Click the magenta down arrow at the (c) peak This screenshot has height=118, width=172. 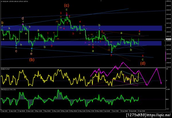point(67,15)
